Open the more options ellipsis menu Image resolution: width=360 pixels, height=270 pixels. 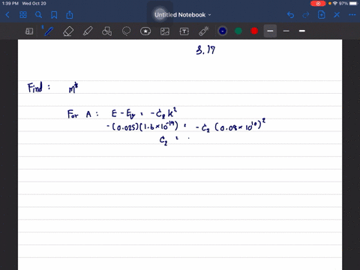352,15
